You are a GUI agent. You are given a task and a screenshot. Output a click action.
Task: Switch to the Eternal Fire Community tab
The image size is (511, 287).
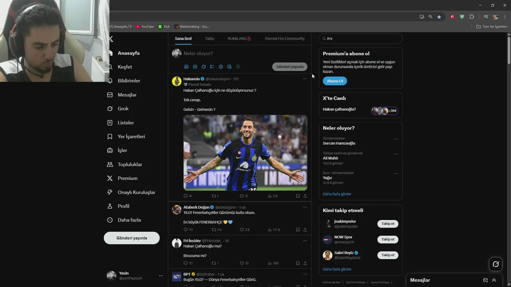point(285,39)
